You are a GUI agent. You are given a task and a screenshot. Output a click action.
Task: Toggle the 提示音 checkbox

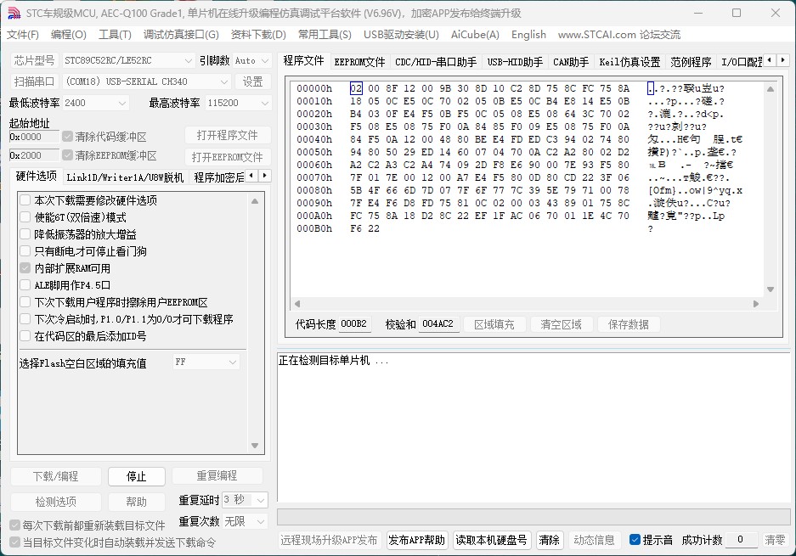click(x=635, y=540)
